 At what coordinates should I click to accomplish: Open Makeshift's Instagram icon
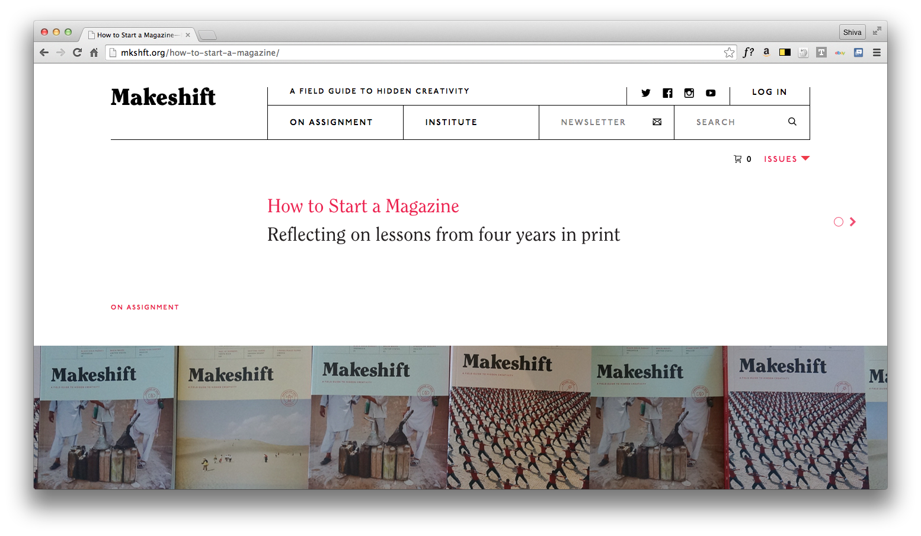pyautogui.click(x=689, y=93)
